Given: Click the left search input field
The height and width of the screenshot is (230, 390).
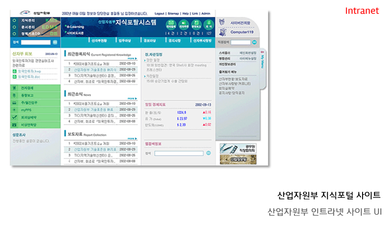Looking at the screenshot, I should click(x=36, y=42).
